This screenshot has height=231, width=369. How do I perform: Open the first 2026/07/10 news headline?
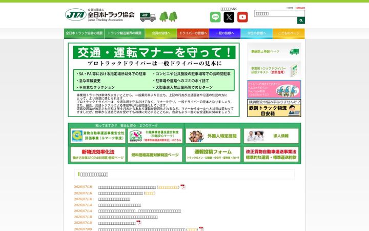point(128,217)
